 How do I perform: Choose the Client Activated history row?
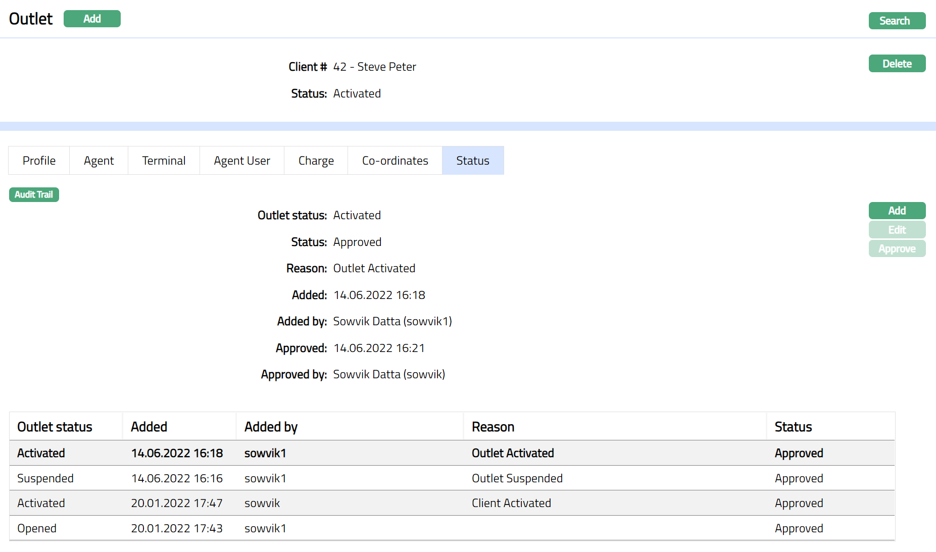click(x=452, y=503)
